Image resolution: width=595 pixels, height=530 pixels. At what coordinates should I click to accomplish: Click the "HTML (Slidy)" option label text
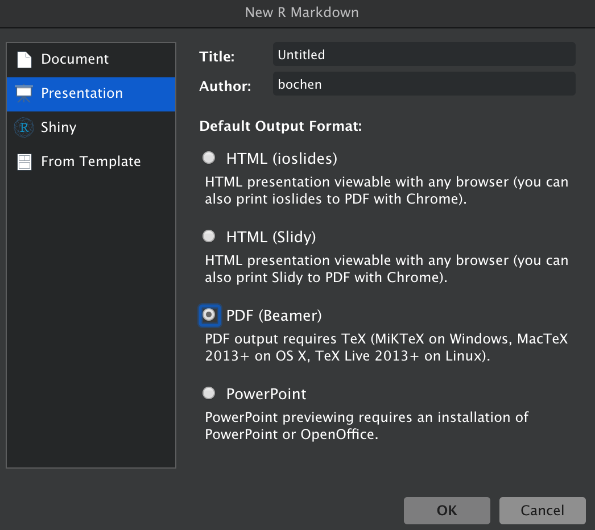(x=271, y=237)
